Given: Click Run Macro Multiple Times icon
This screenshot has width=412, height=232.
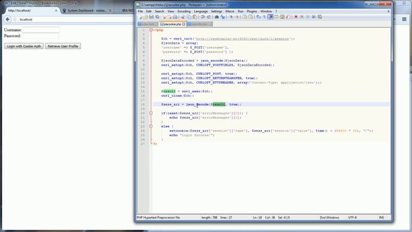Looking at the screenshot, I should [314, 17].
